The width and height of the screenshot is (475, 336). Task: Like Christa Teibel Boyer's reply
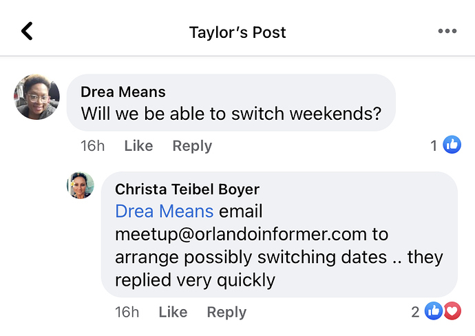pos(173,313)
